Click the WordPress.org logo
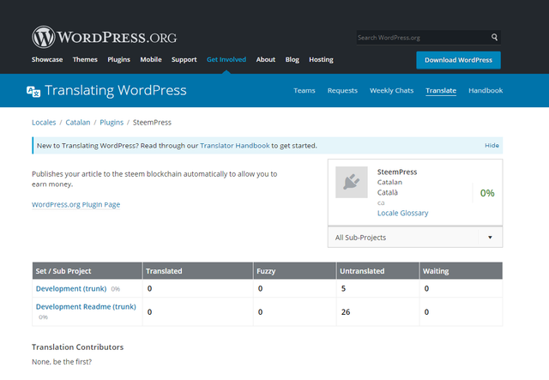The width and height of the screenshot is (549, 380). click(105, 37)
